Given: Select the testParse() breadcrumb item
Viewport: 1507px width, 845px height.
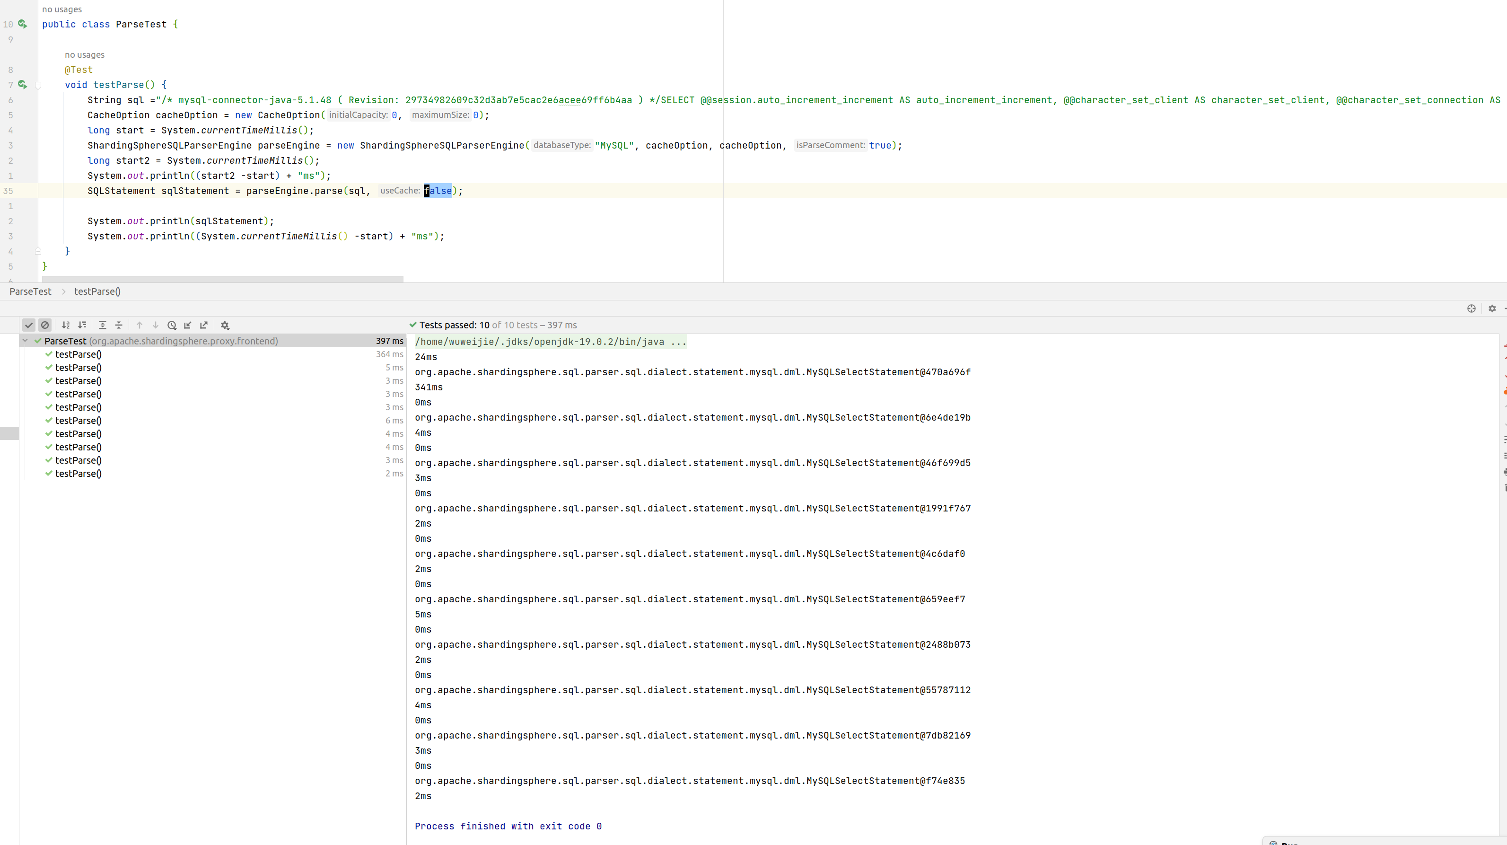Looking at the screenshot, I should (97, 291).
